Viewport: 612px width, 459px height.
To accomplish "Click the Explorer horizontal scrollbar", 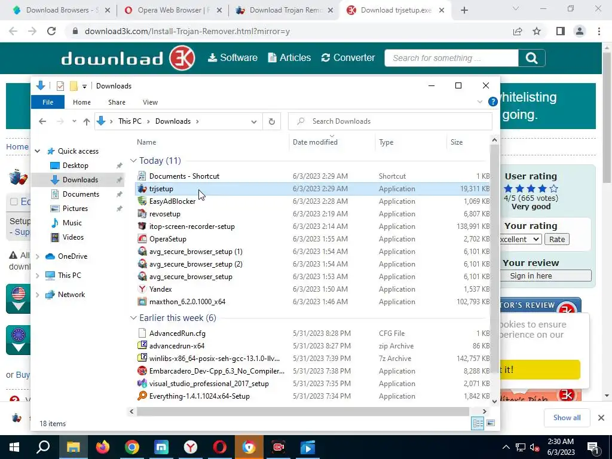I will tap(302, 411).
